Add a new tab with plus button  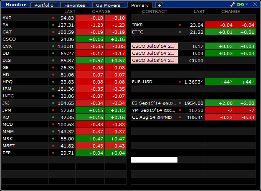(x=159, y=5)
